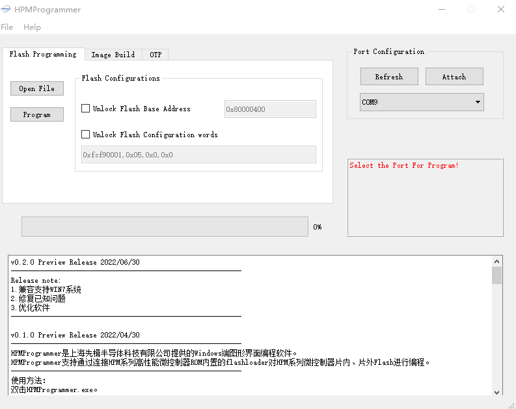This screenshot has height=409, width=516.
Task: Enable Unlock Flash Configuration words checkbox
Action: tap(85, 134)
